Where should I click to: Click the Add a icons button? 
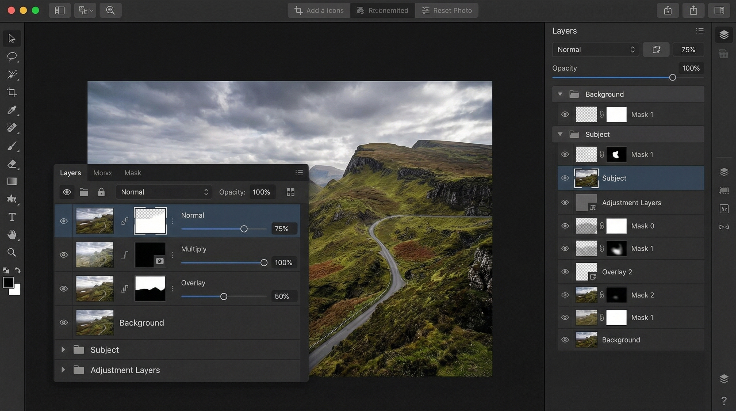pos(319,11)
